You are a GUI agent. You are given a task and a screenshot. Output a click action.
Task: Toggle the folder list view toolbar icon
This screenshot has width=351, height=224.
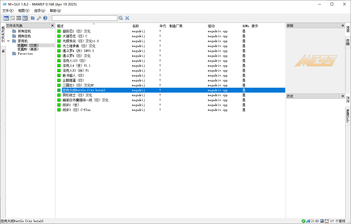[x=6, y=18]
